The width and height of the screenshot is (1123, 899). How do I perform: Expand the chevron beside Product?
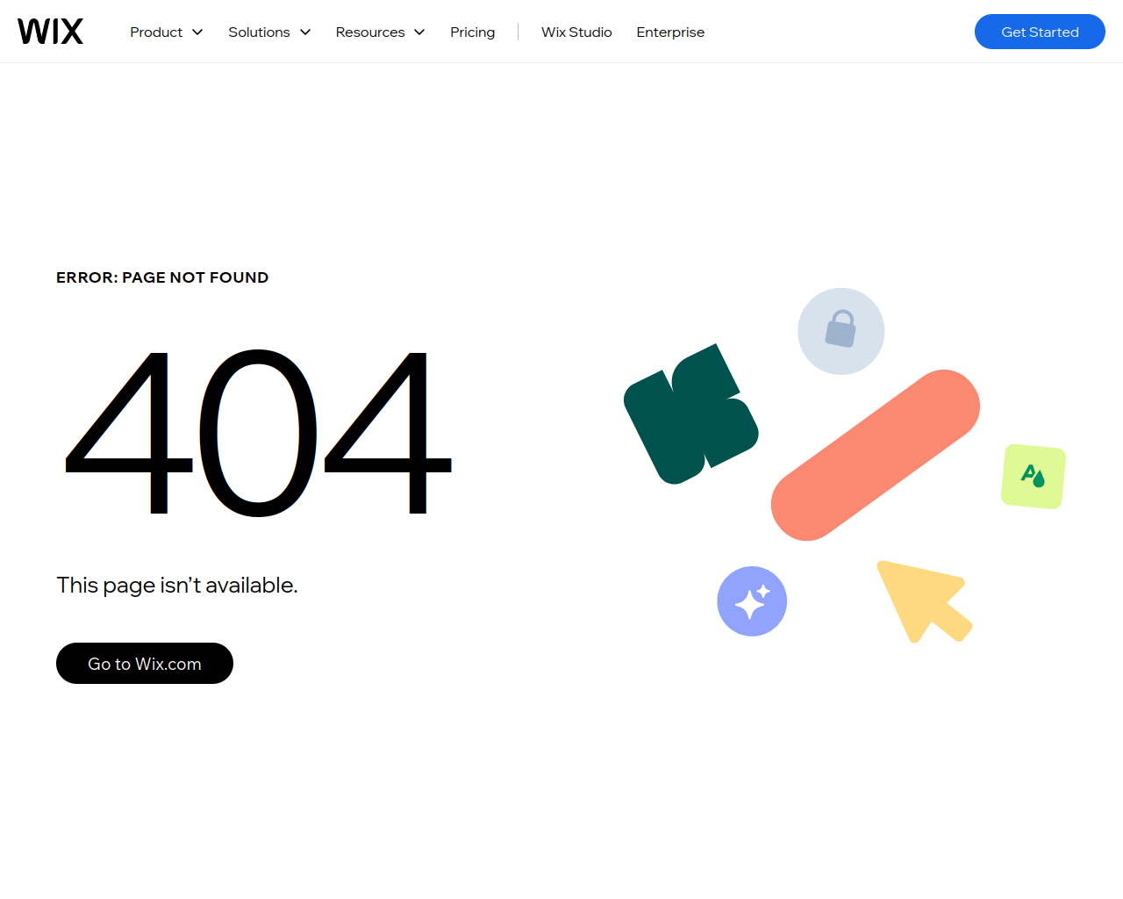click(x=197, y=32)
